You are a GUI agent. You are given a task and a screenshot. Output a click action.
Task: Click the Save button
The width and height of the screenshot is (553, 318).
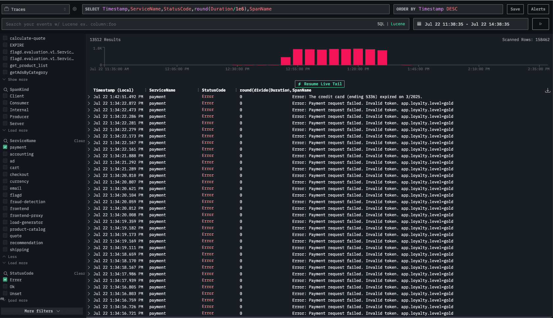515,9
